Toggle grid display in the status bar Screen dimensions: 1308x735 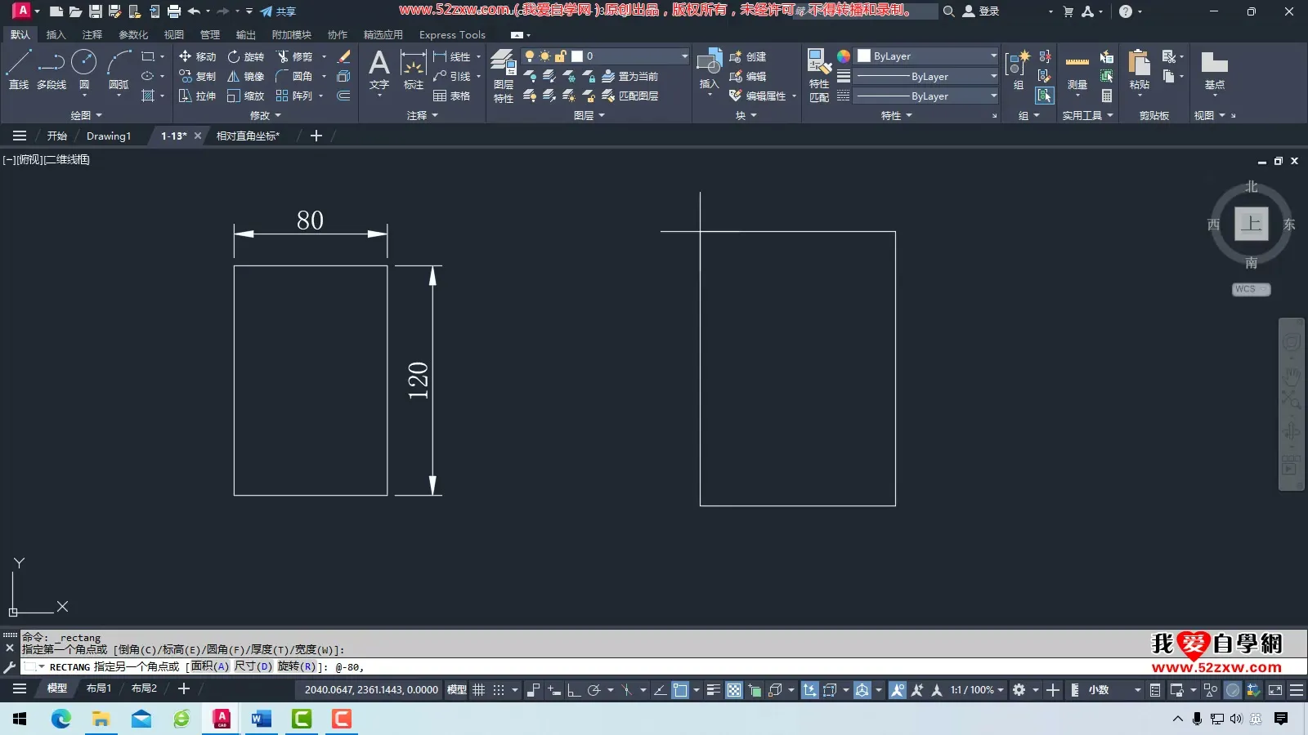(479, 689)
